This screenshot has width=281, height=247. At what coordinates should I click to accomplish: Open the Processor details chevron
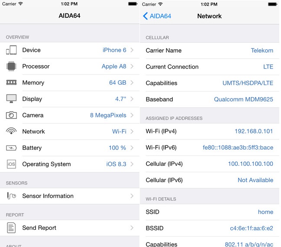click(132, 66)
